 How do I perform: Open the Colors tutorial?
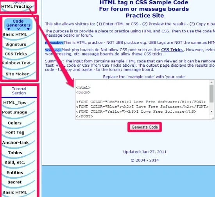(x=15, y=123)
